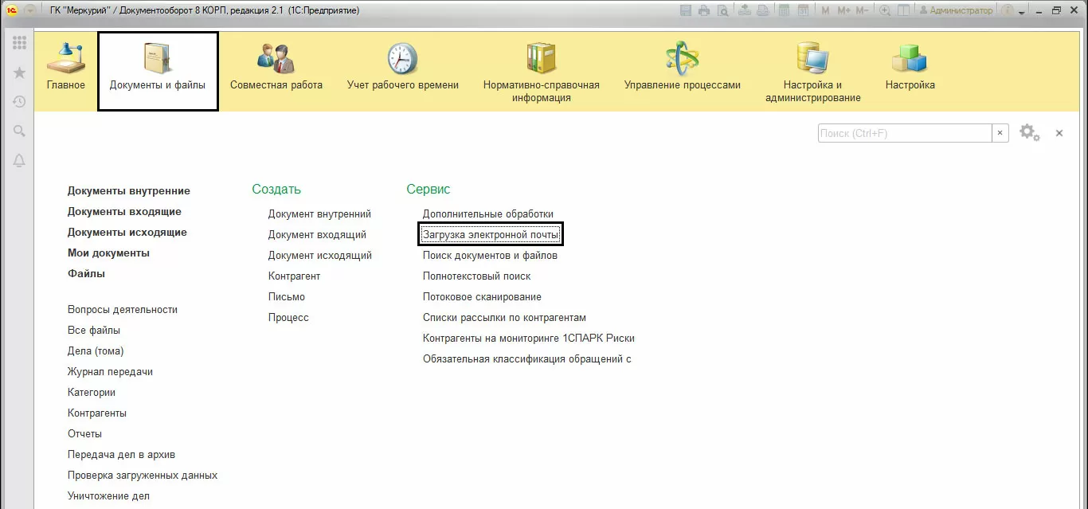Create a new Письмо
Screen dimensions: 1088x509
[287, 297]
